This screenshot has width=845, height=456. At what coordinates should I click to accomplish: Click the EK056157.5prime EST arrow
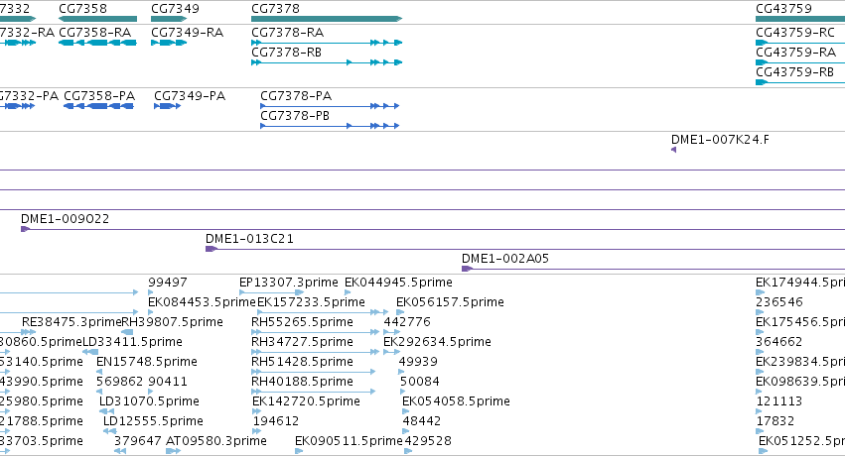[400, 312]
